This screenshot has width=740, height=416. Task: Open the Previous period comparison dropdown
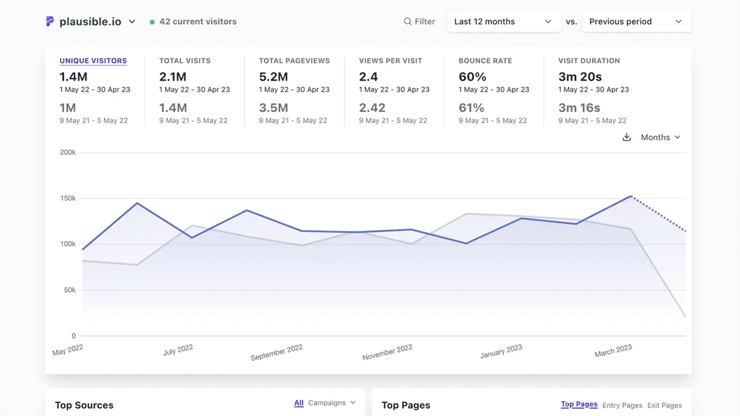pyautogui.click(x=636, y=21)
